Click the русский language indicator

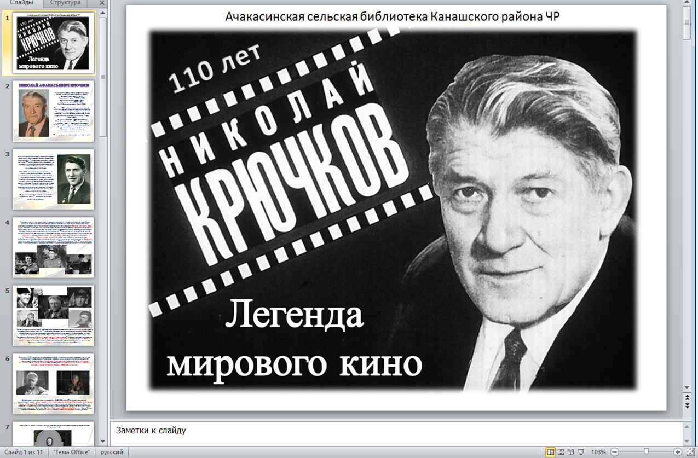112,452
